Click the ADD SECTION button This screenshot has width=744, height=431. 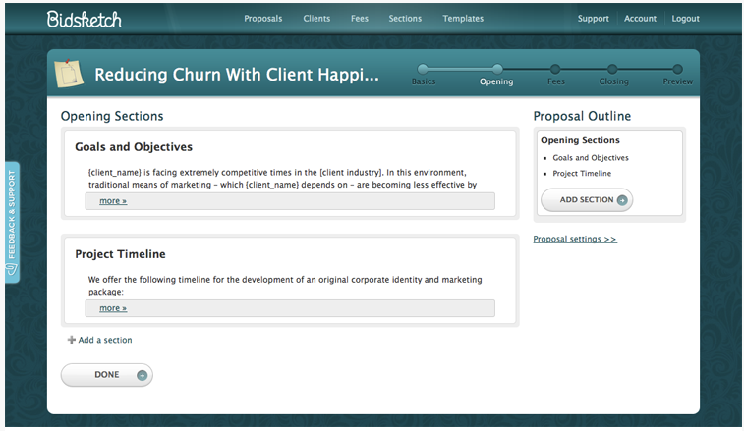pos(587,200)
